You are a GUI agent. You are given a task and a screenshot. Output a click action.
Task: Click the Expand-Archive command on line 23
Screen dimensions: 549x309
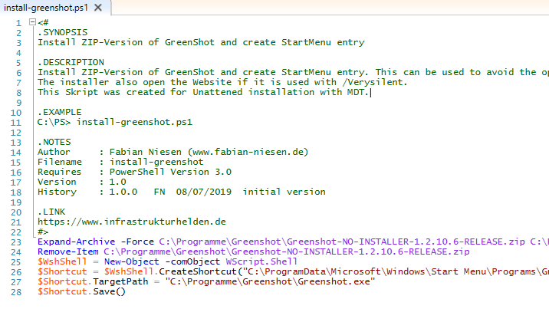tap(77, 242)
